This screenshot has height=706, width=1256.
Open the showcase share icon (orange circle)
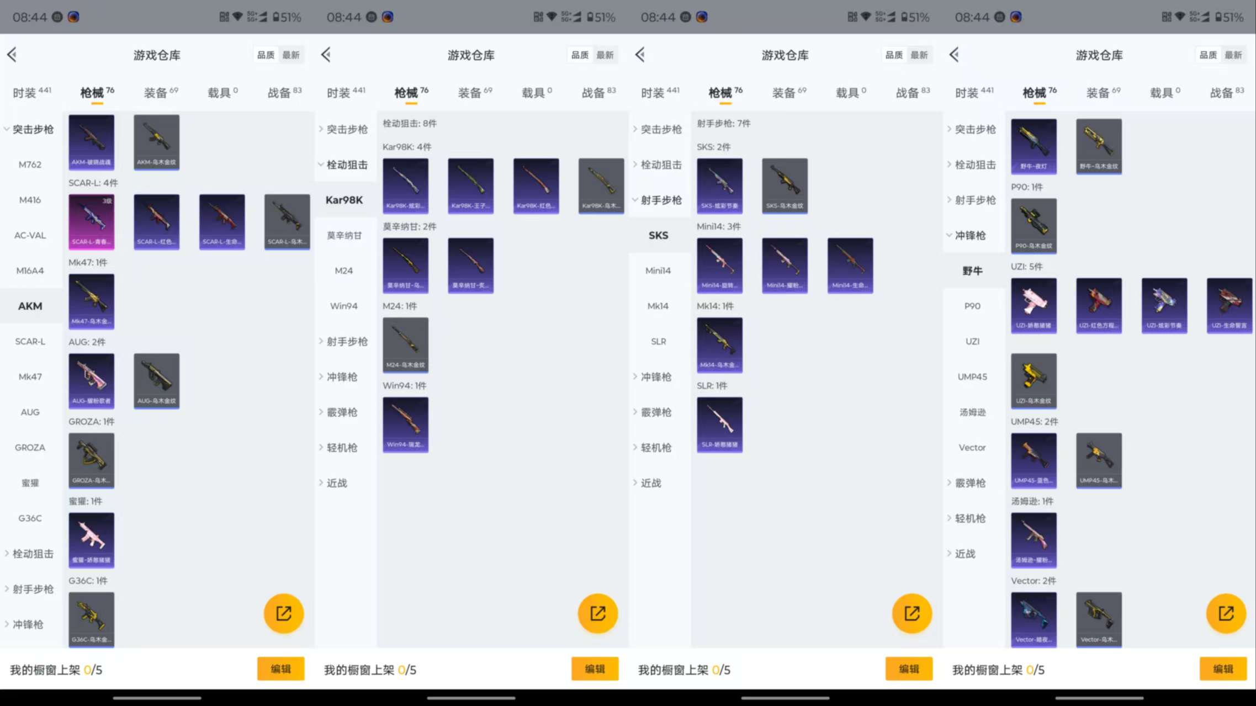pos(283,613)
